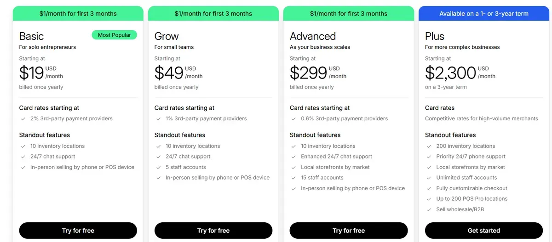Image resolution: width=552 pixels, height=242 pixels.
Task: Click the $299 Advanced price
Action: pos(308,73)
